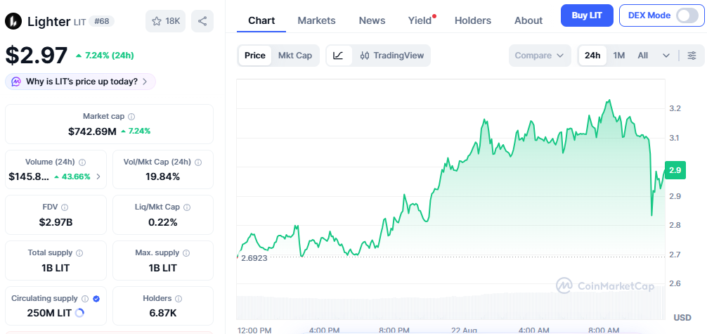Show info tooltip for Max. supply

tap(186, 253)
